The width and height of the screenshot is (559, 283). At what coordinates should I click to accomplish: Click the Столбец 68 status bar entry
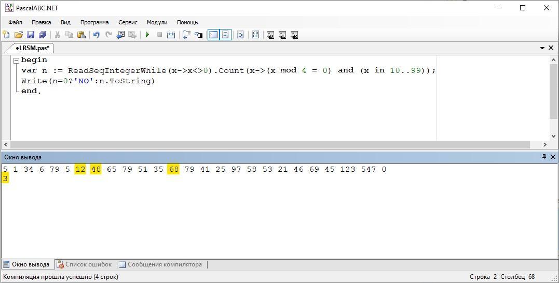click(517, 277)
